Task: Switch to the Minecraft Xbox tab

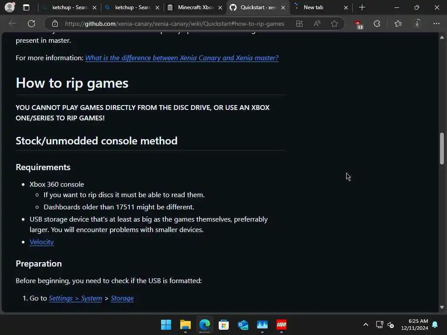Action: (x=195, y=7)
